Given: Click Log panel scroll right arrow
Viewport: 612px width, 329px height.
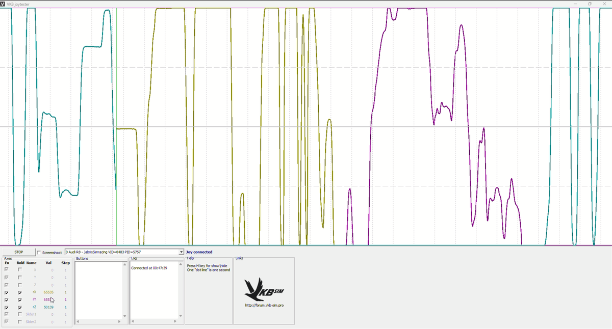Looking at the screenshot, I should pyautogui.click(x=175, y=321).
